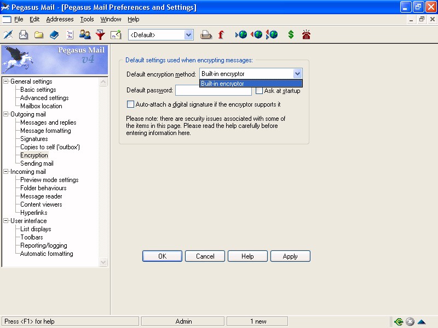Image resolution: width=438 pixels, height=328 pixels.
Task: Open the read new mail envelope icon
Action: coord(24,35)
